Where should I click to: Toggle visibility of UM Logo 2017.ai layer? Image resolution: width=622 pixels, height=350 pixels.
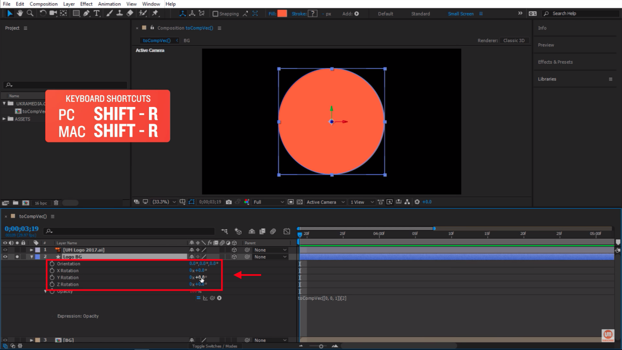click(5, 250)
